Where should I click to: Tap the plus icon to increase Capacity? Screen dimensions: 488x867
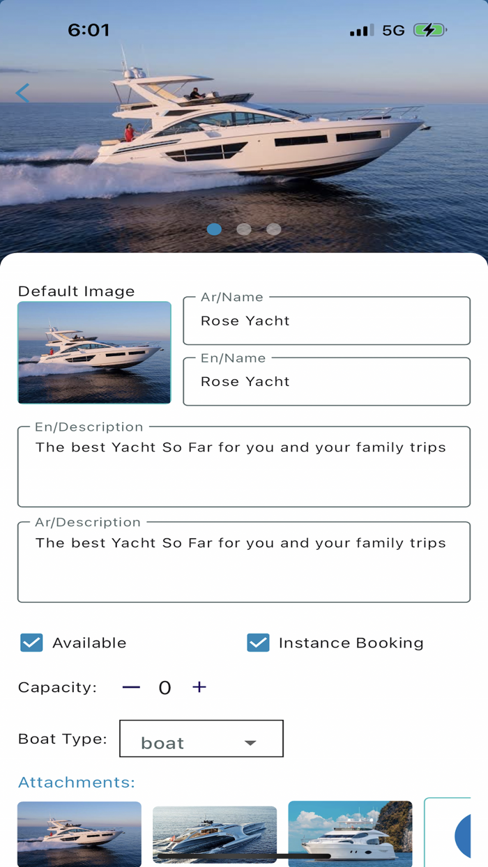coord(199,687)
